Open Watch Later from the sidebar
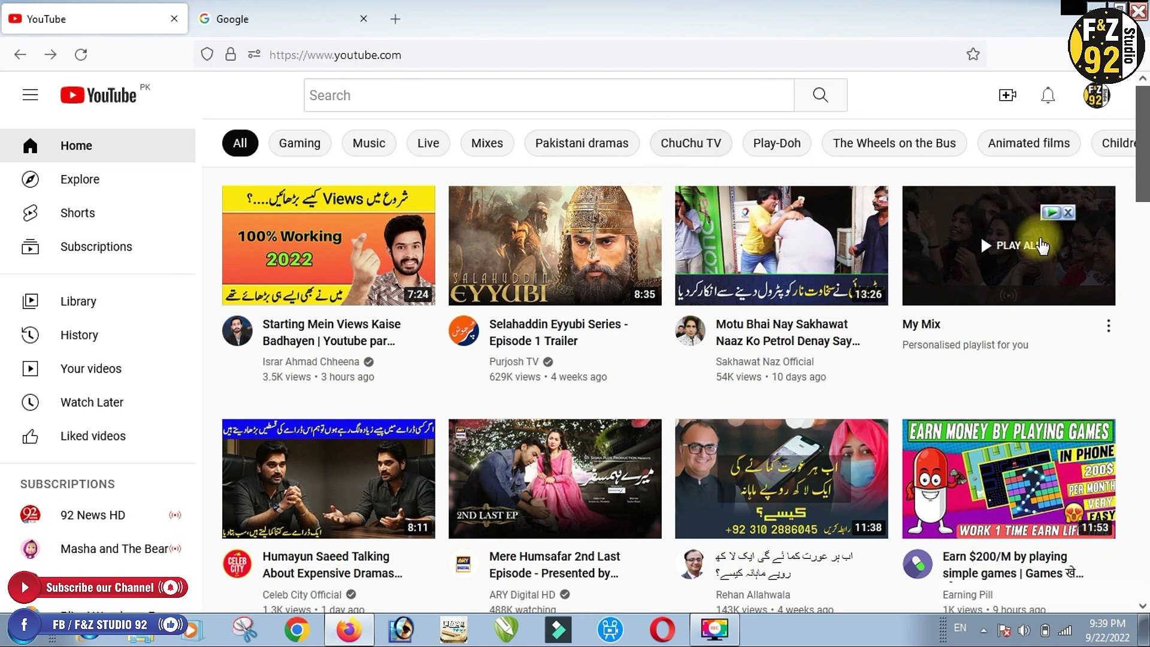 click(92, 402)
